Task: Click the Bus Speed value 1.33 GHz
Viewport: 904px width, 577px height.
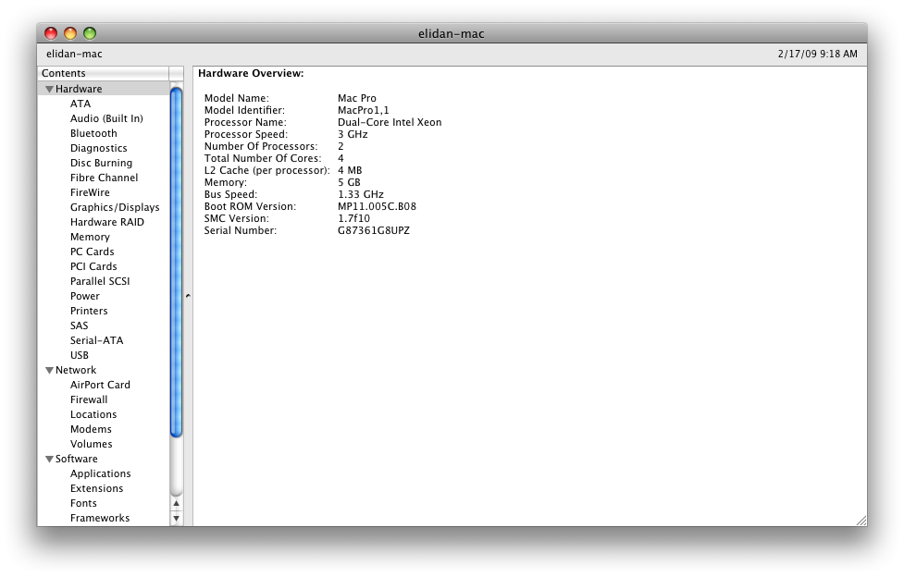Action: 361,194
